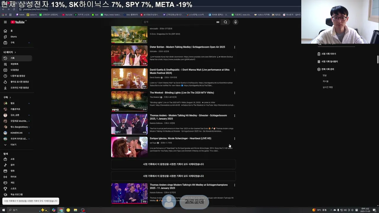Open the Twitch bookmark

[x=20, y=14]
